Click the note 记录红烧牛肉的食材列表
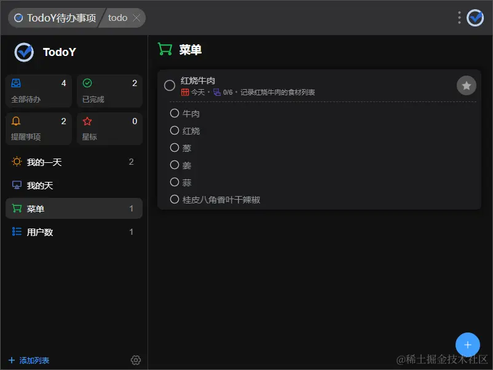Image resolution: width=493 pixels, height=370 pixels. [278, 92]
